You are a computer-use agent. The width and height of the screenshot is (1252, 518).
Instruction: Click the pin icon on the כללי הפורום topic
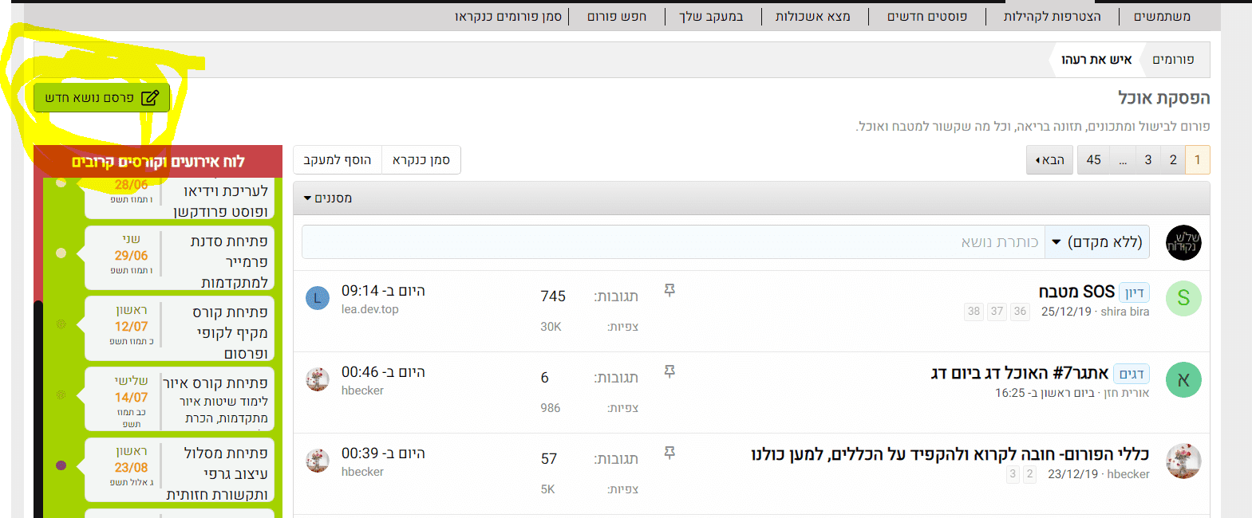coord(669,453)
